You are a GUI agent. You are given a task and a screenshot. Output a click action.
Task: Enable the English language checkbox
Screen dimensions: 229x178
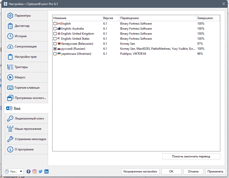pos(55,24)
